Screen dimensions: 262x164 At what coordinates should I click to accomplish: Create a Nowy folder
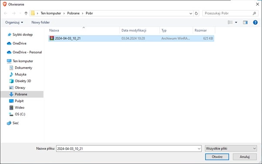tap(40, 22)
